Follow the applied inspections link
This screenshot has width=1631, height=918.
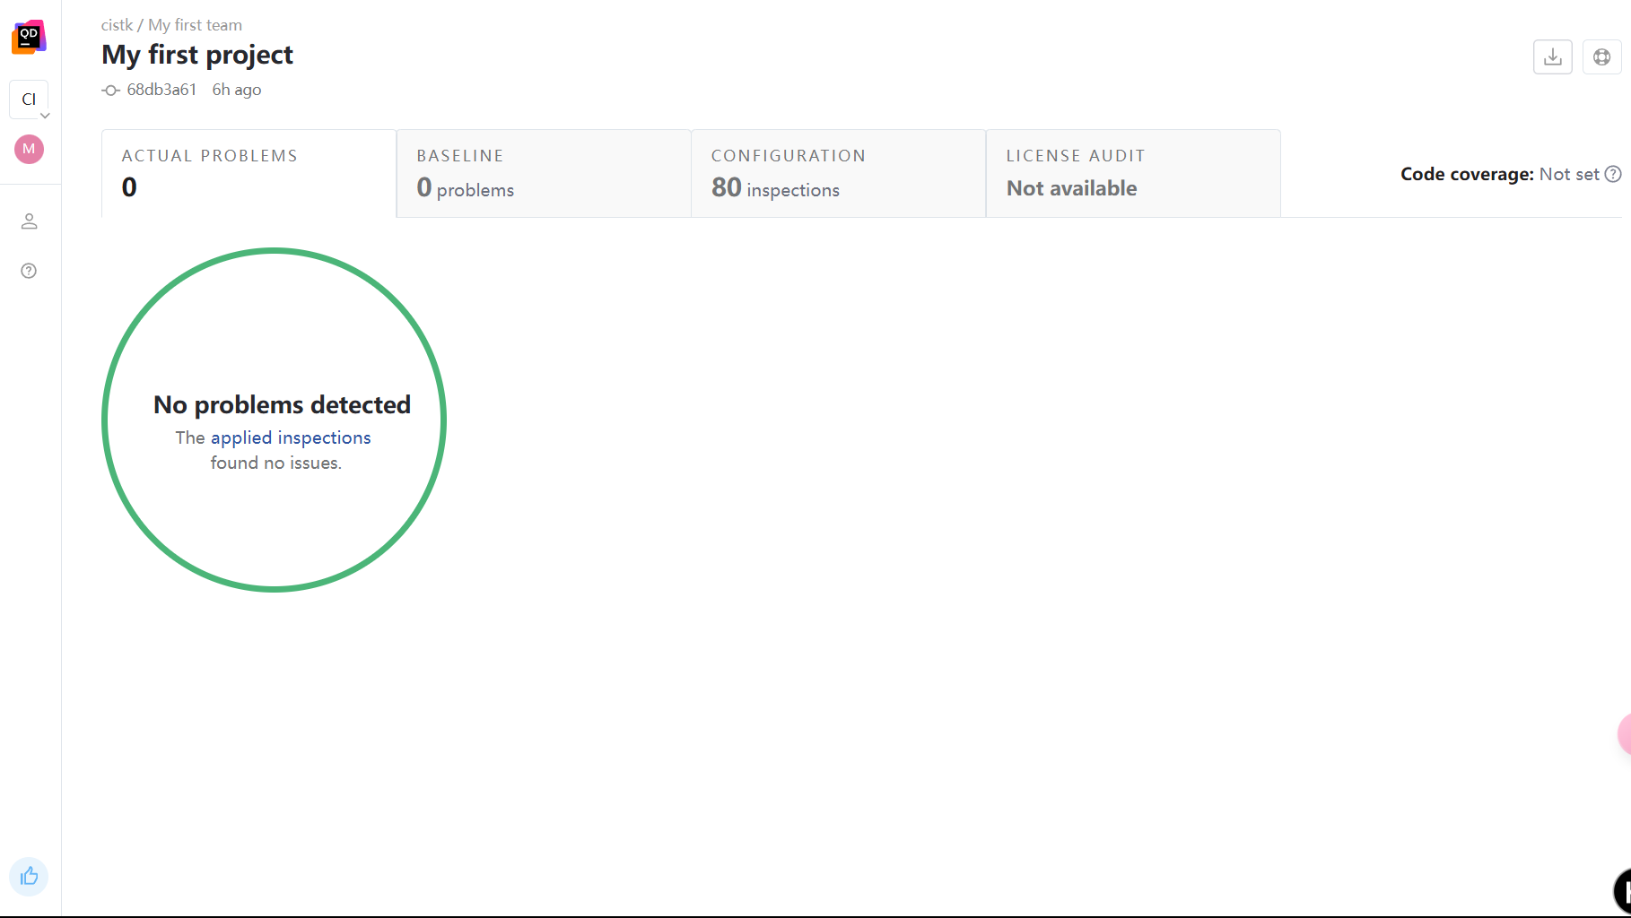291,437
